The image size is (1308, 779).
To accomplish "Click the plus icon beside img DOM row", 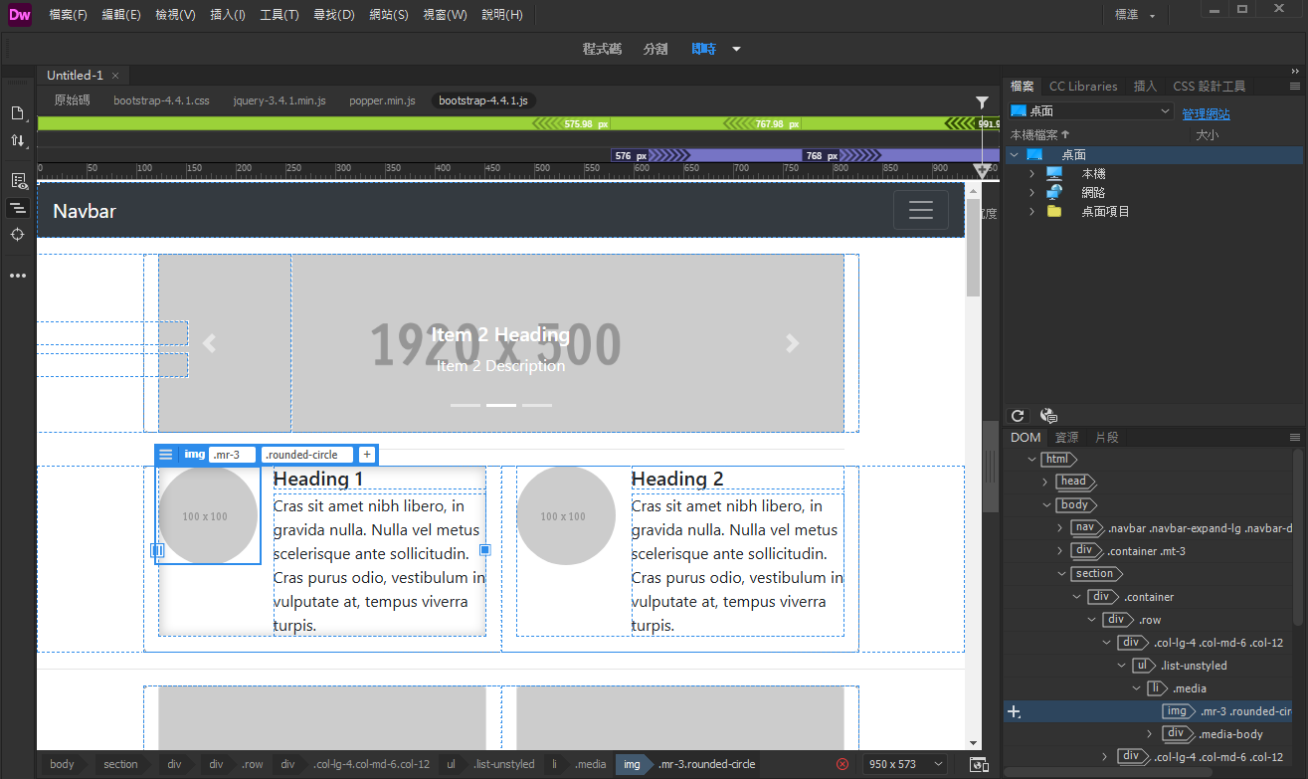I will click(x=1015, y=711).
